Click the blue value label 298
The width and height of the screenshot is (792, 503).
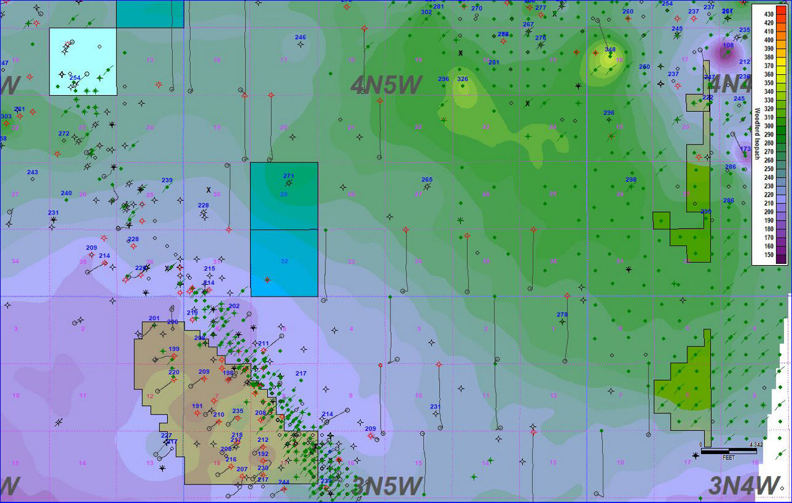(631, 180)
